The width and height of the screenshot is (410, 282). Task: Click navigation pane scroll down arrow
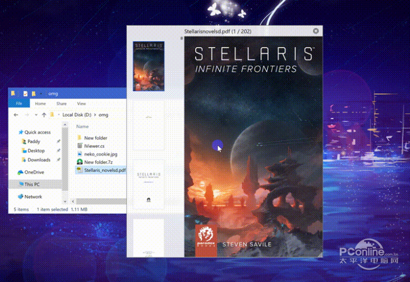[65, 201]
